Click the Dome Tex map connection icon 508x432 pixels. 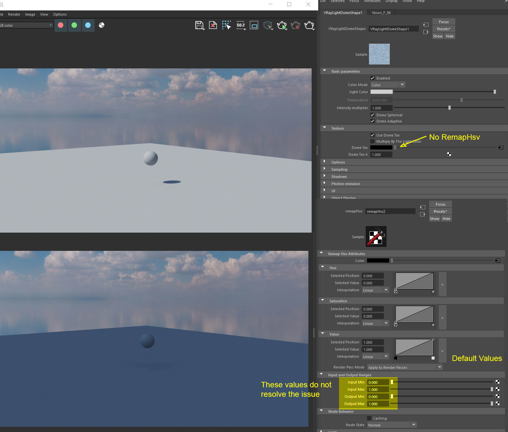coord(501,148)
